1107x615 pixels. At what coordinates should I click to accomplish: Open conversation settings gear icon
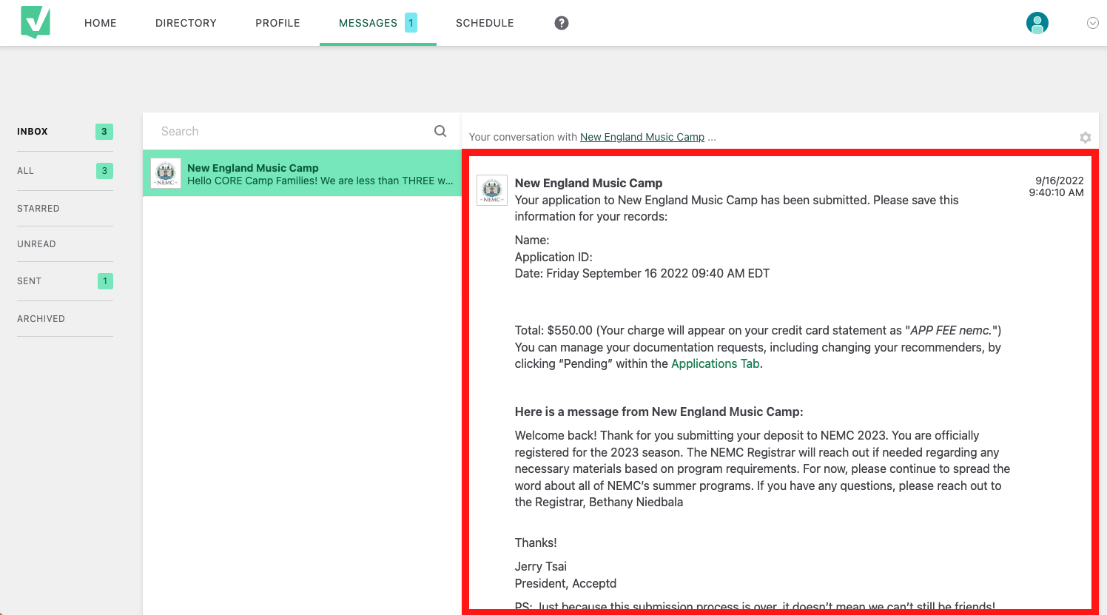(x=1085, y=138)
